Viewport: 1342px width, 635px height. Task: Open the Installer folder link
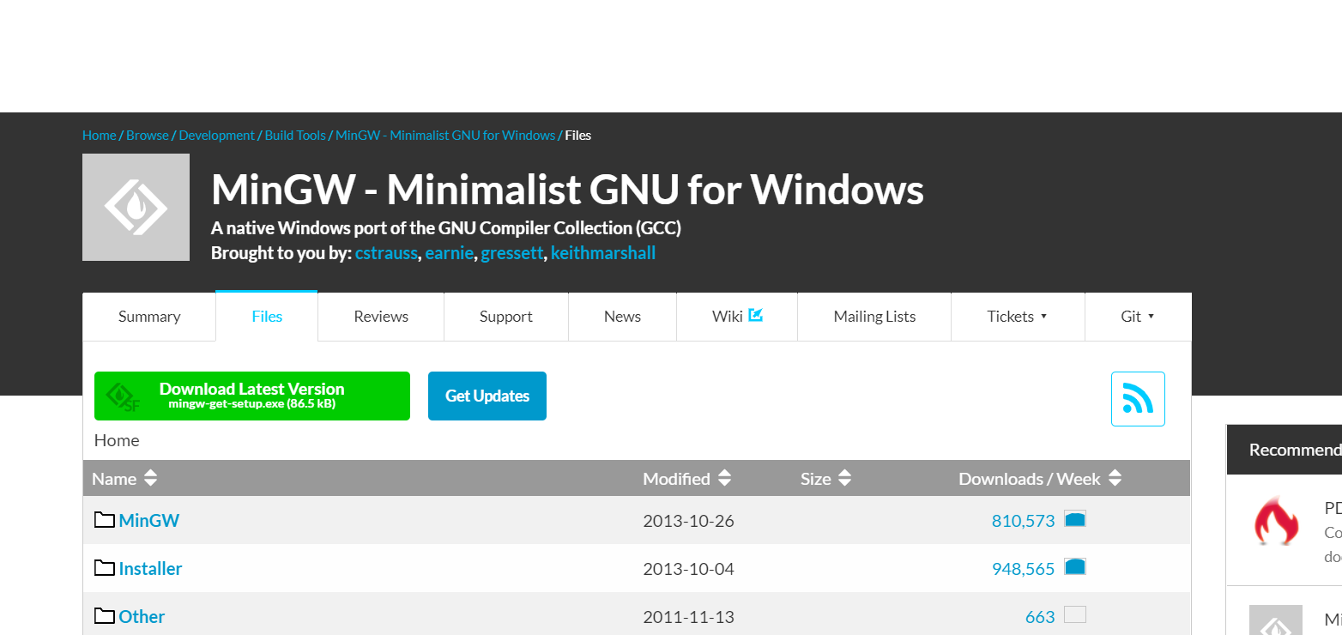point(150,568)
